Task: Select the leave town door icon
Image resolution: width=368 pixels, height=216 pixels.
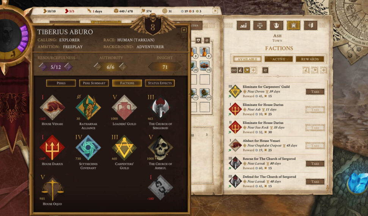Action: pos(310,25)
